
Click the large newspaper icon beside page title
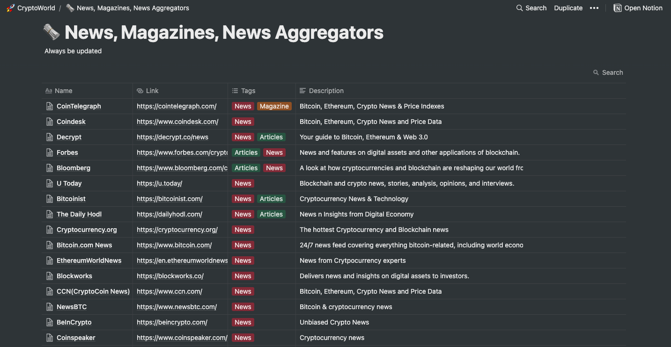coord(52,32)
